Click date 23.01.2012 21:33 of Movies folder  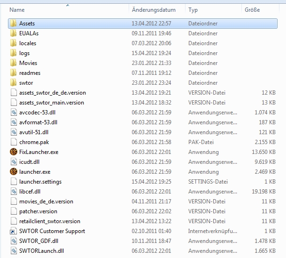tap(151, 63)
